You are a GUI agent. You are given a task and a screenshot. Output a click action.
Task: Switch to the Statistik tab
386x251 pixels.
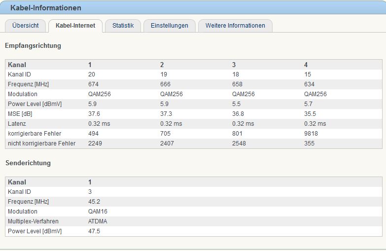coord(123,26)
